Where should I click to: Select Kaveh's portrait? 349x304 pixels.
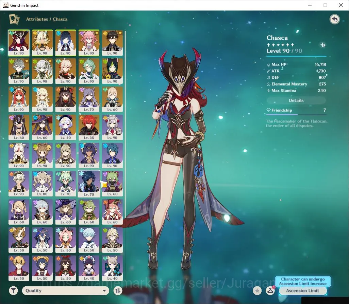click(112, 240)
